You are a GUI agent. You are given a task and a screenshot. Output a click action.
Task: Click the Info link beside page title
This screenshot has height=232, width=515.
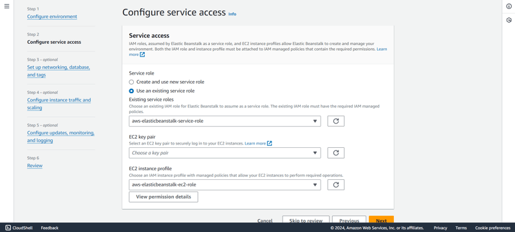pos(232,14)
